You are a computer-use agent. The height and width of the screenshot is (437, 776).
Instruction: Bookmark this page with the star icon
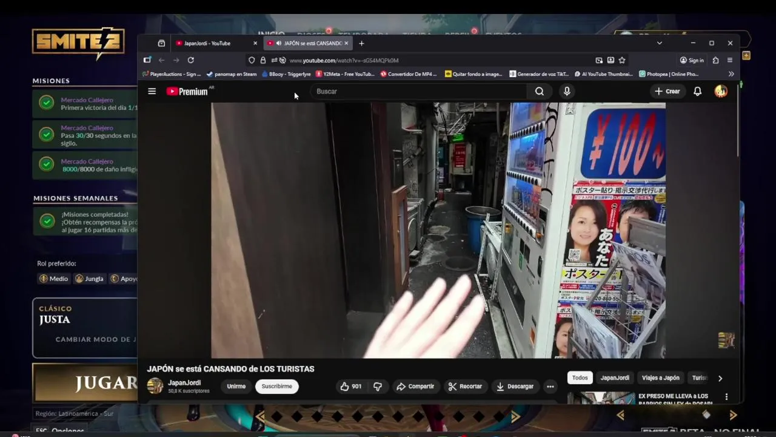[x=622, y=60]
